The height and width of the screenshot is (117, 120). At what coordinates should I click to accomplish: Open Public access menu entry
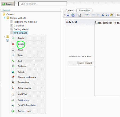24,88
